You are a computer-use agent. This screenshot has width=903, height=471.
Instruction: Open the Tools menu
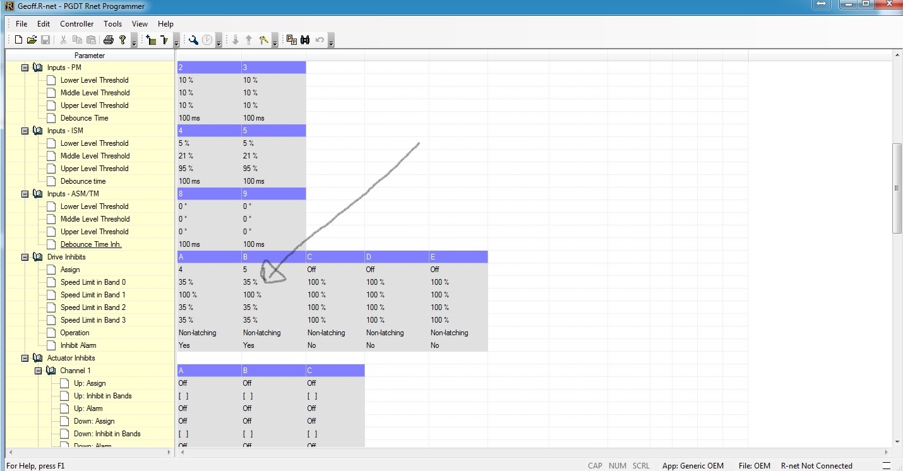112,24
